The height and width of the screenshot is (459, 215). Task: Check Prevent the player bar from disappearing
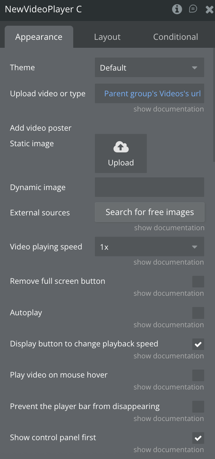198,407
